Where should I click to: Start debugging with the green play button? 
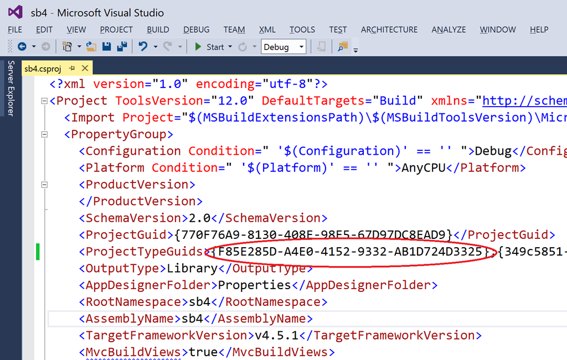click(198, 46)
